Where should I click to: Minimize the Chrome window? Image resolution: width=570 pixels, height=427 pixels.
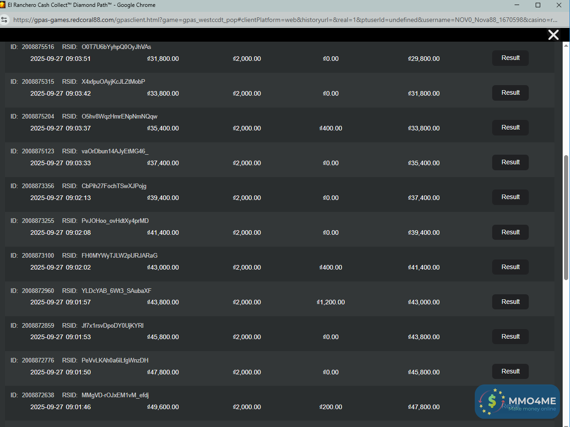pos(516,5)
